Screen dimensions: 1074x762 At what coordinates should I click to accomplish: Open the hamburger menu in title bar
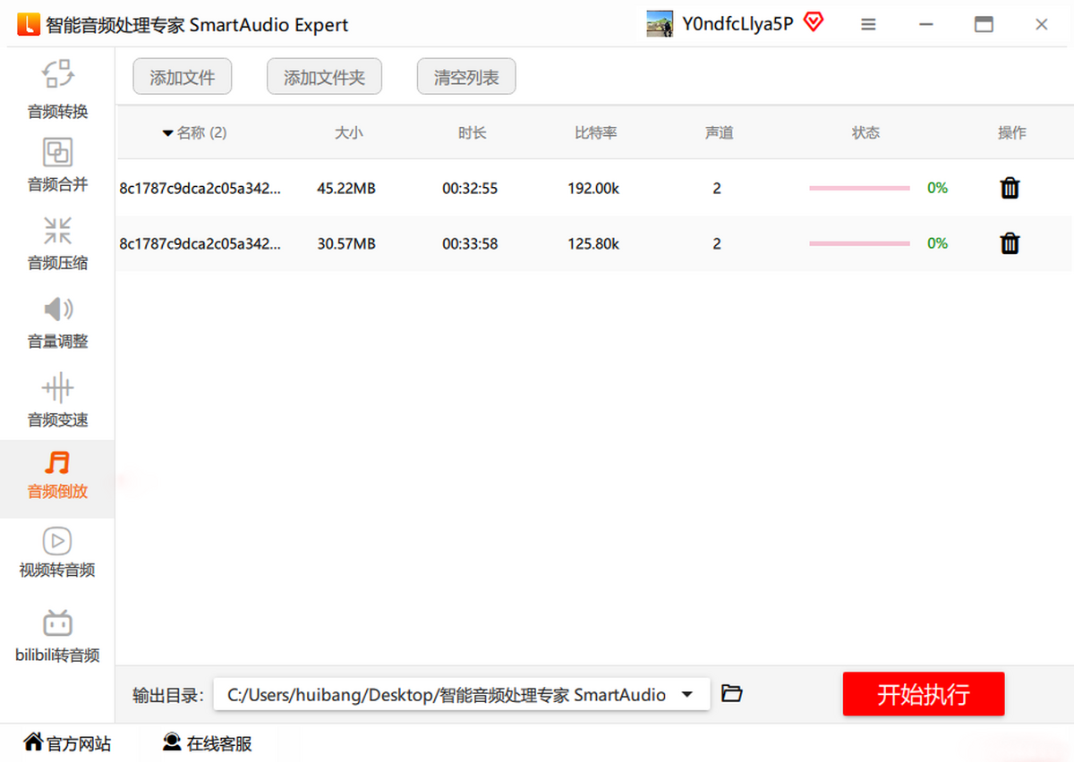[868, 25]
